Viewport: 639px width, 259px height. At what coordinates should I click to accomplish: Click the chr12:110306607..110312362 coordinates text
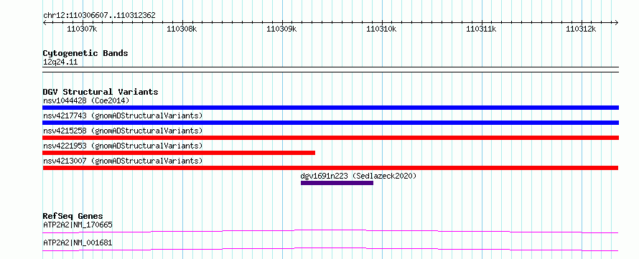pos(99,16)
